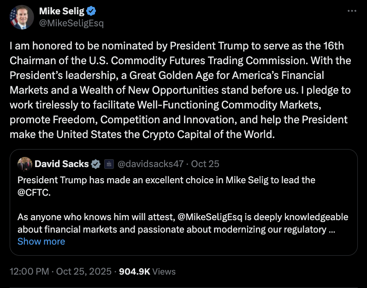The height and width of the screenshot is (288, 367).
Task: Expand quoted post with Show more
Action: pyautogui.click(x=41, y=241)
